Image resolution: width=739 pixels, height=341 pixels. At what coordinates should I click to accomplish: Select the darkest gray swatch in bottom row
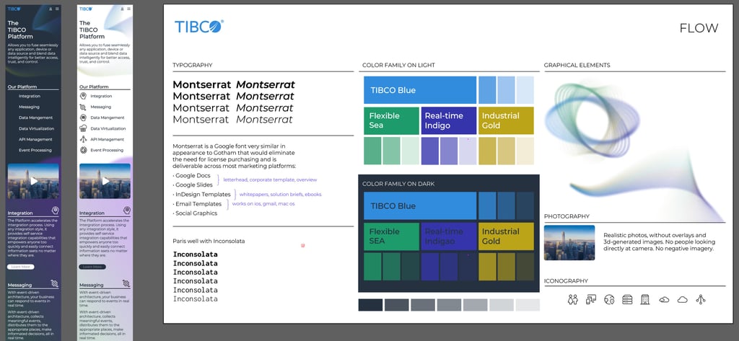pos(370,305)
